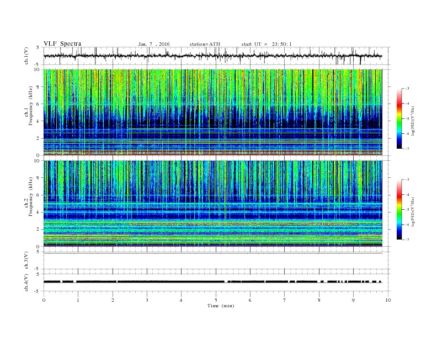Select the date text "Jan. 7, 2016"
Image resolution: width=437 pixels, height=337 pixels.
coord(154,44)
